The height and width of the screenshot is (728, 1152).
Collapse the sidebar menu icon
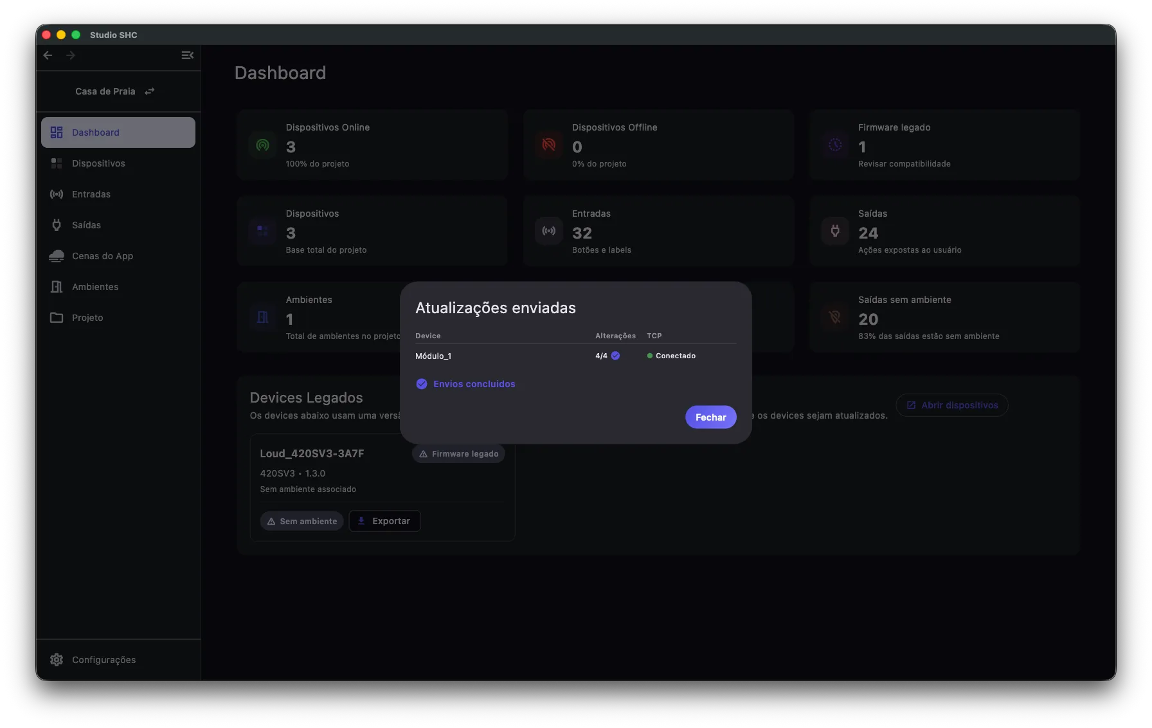187,55
